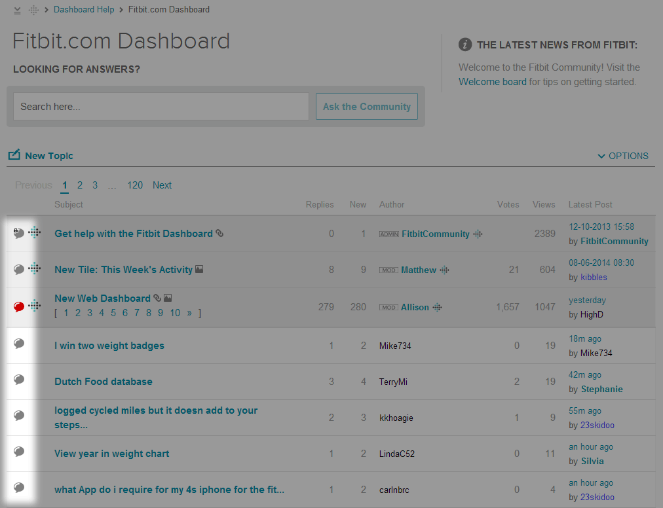Click the MOD badge before Allison

(x=388, y=308)
